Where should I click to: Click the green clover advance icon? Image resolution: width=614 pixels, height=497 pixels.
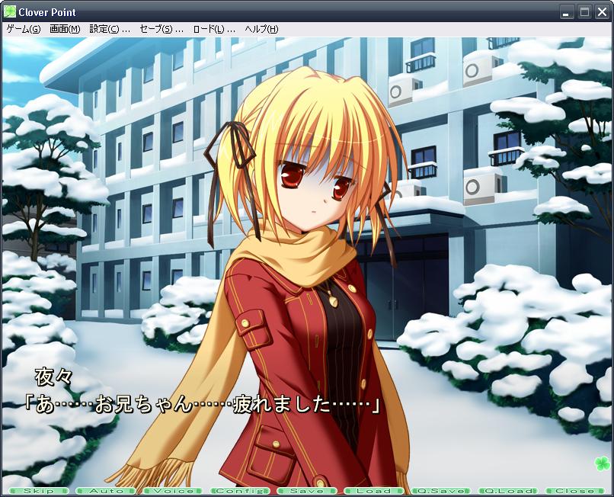point(603,464)
